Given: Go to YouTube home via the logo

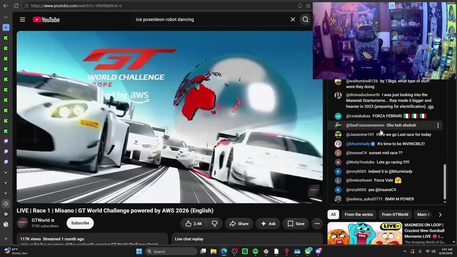Looking at the screenshot, I should (x=46, y=20).
